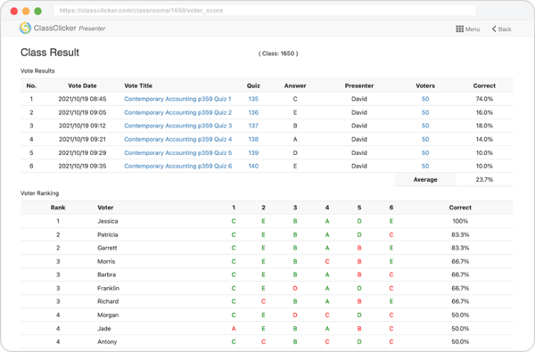The height and width of the screenshot is (352, 535).
Task: Open quiz number 140 link
Action: click(x=253, y=166)
